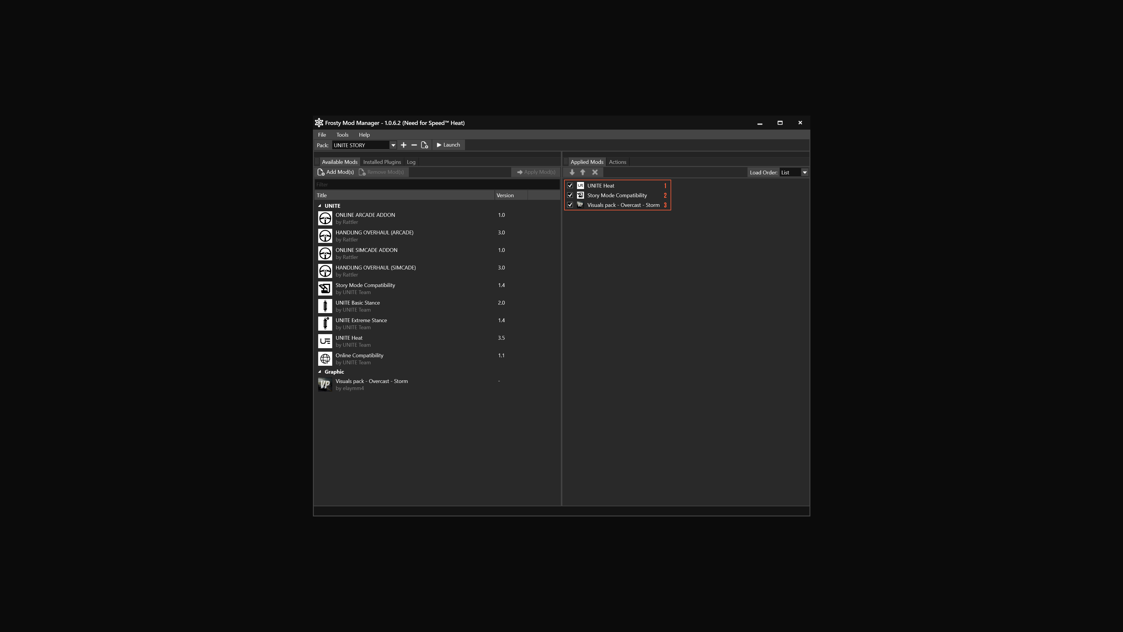Click the Filter input field
1123x632 pixels.
tap(437, 185)
